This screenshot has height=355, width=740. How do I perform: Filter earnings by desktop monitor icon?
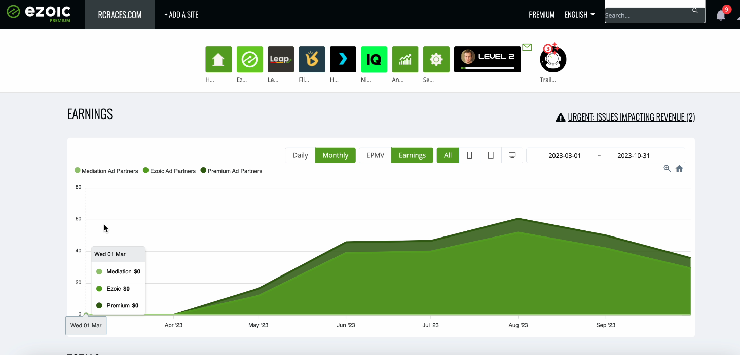[512, 155]
